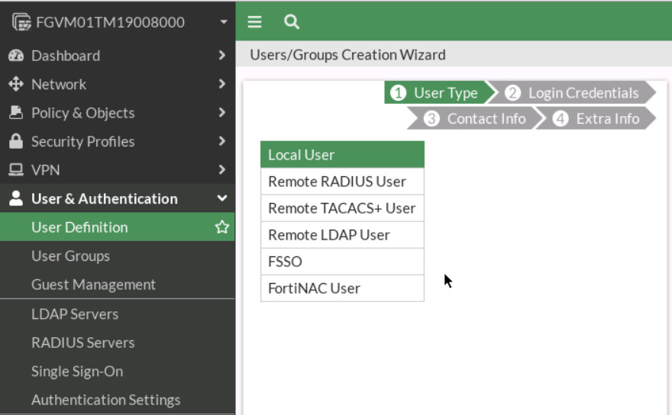This screenshot has width=672, height=415.
Task: Expand the Network menu chevron
Action: tap(221, 84)
